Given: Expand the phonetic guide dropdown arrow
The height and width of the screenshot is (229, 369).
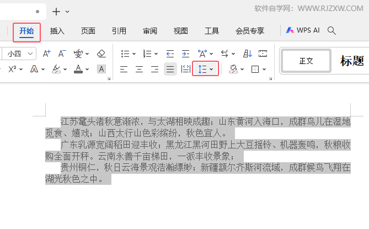Looking at the screenshot, I should 87,54.
